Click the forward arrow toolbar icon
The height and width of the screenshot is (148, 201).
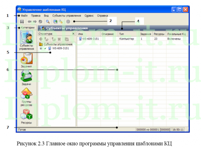(35, 22)
